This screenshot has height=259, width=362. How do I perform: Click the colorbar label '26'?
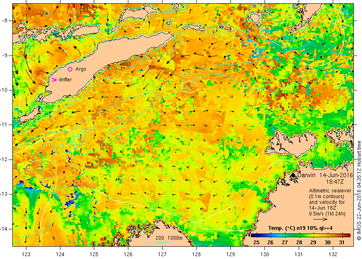tap(270, 243)
